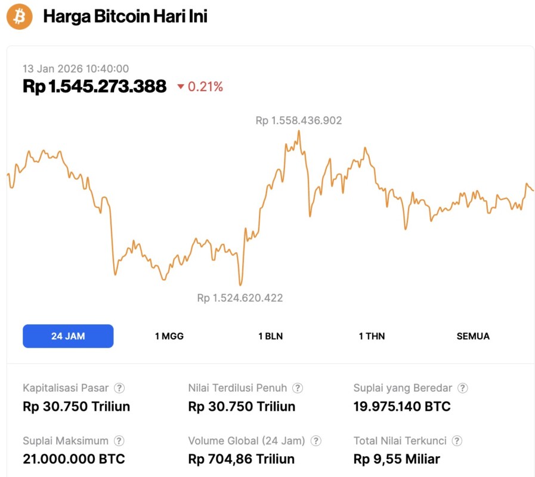The height and width of the screenshot is (477, 535).
Task: Click the 13 Jan 2026 timestamp
Action: coord(76,69)
